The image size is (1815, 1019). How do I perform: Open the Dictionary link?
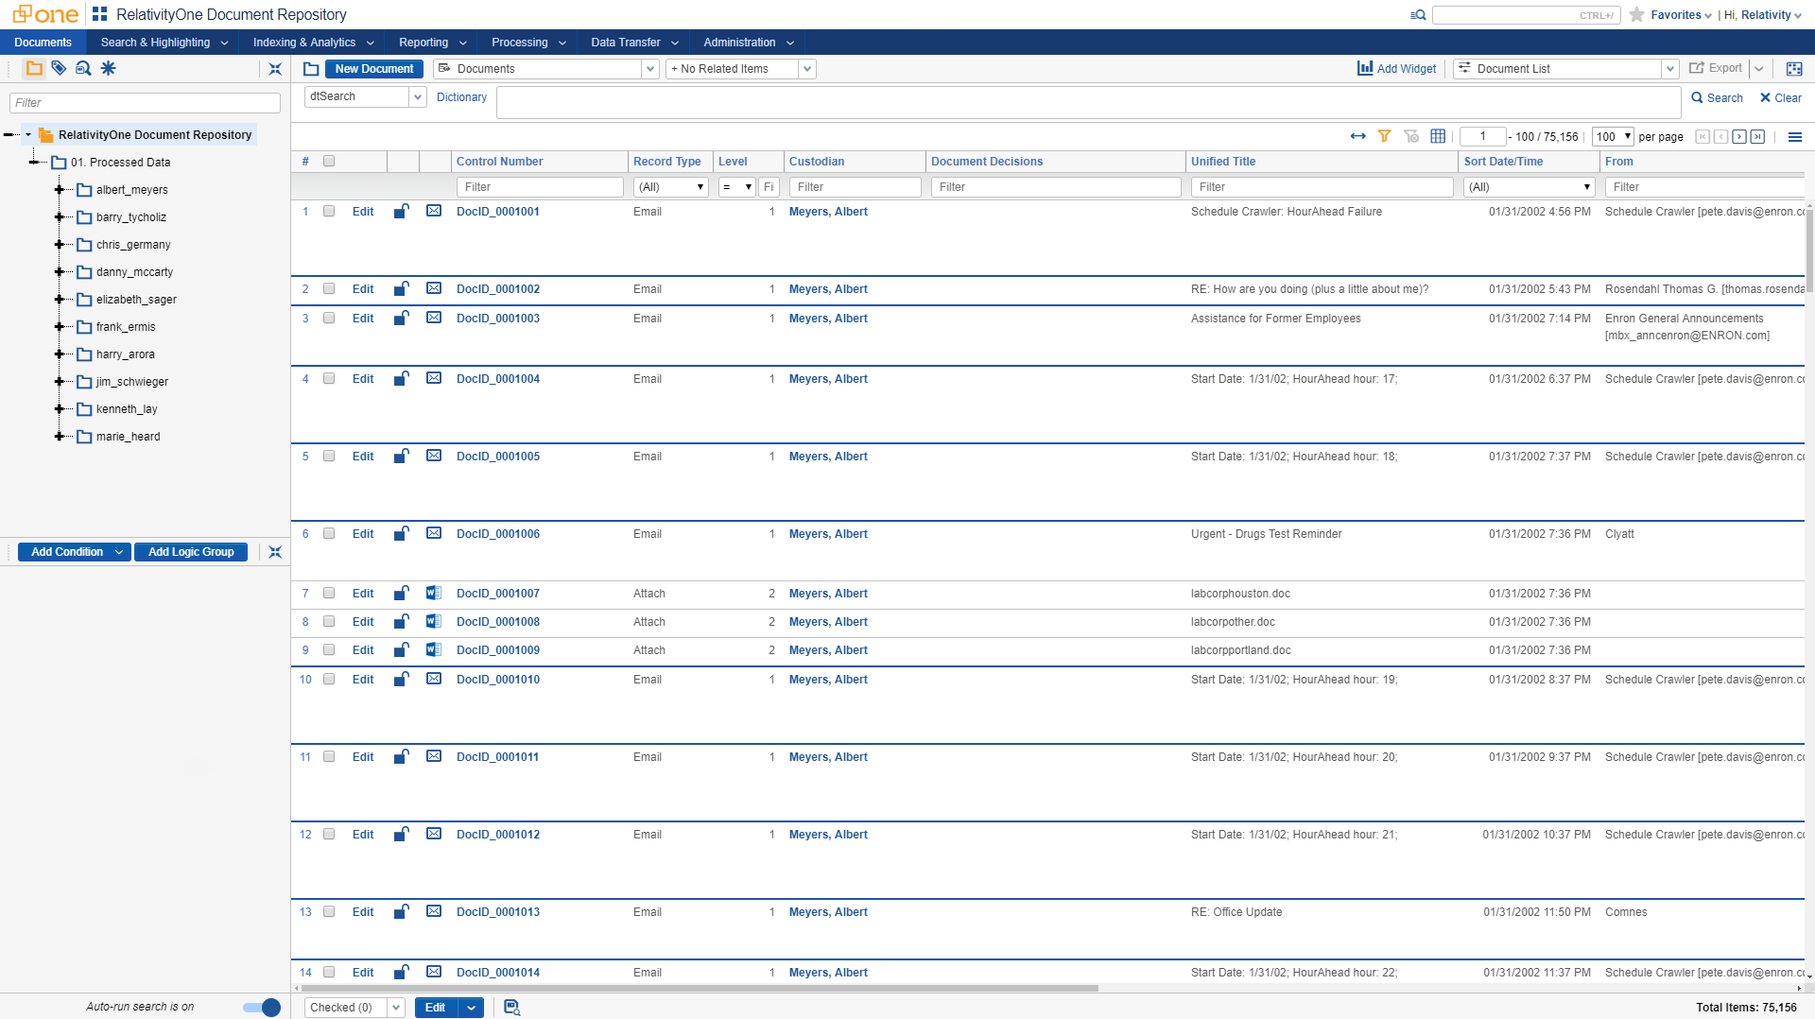point(461,97)
